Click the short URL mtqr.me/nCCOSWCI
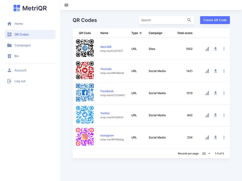The width and height of the screenshot is (242, 181). coord(113,95)
